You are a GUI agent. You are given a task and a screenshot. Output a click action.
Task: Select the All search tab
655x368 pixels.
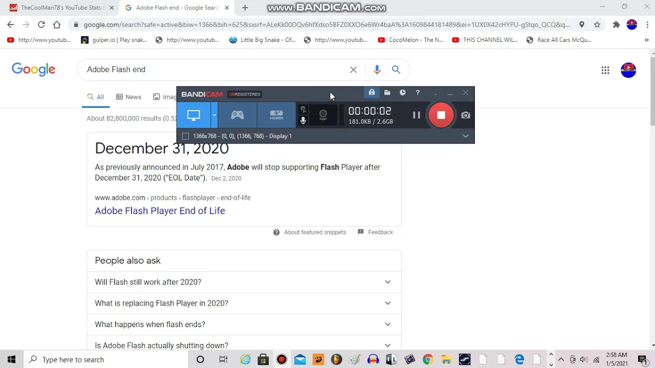click(96, 97)
